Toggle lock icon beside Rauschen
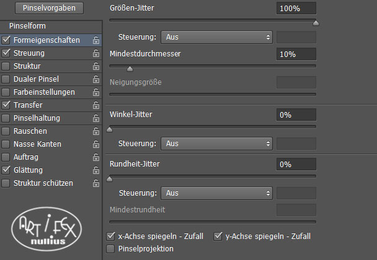This screenshot has width=377, height=260. click(x=96, y=131)
